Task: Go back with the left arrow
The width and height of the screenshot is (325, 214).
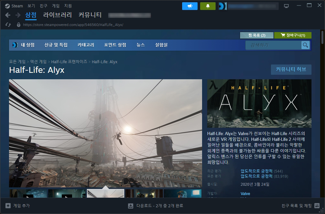Action: tap(8, 15)
